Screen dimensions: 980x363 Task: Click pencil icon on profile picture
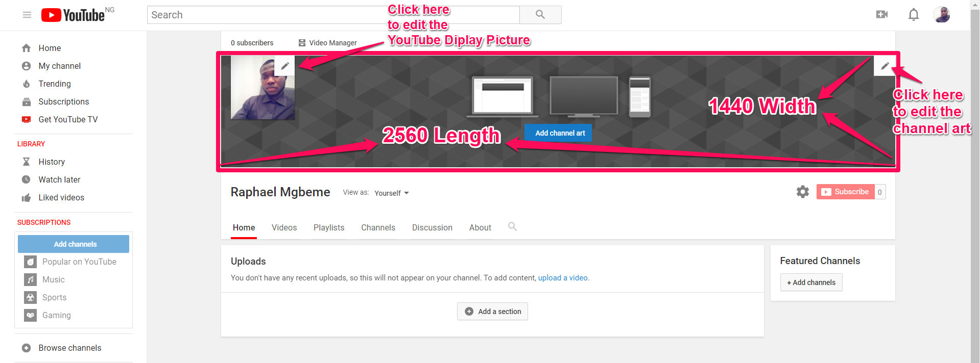(285, 66)
